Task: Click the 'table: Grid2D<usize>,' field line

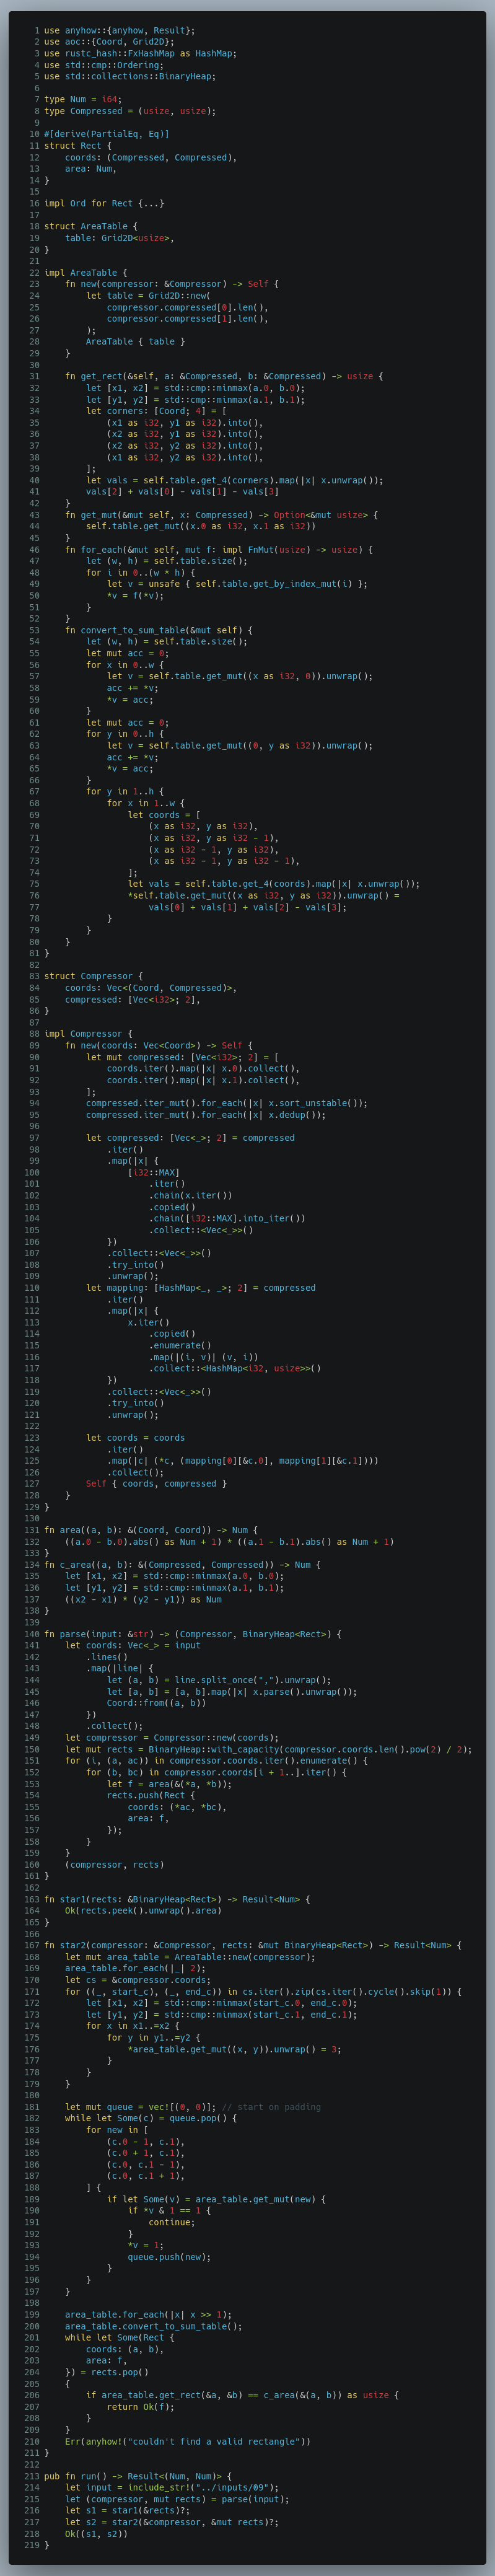Action: [120, 238]
